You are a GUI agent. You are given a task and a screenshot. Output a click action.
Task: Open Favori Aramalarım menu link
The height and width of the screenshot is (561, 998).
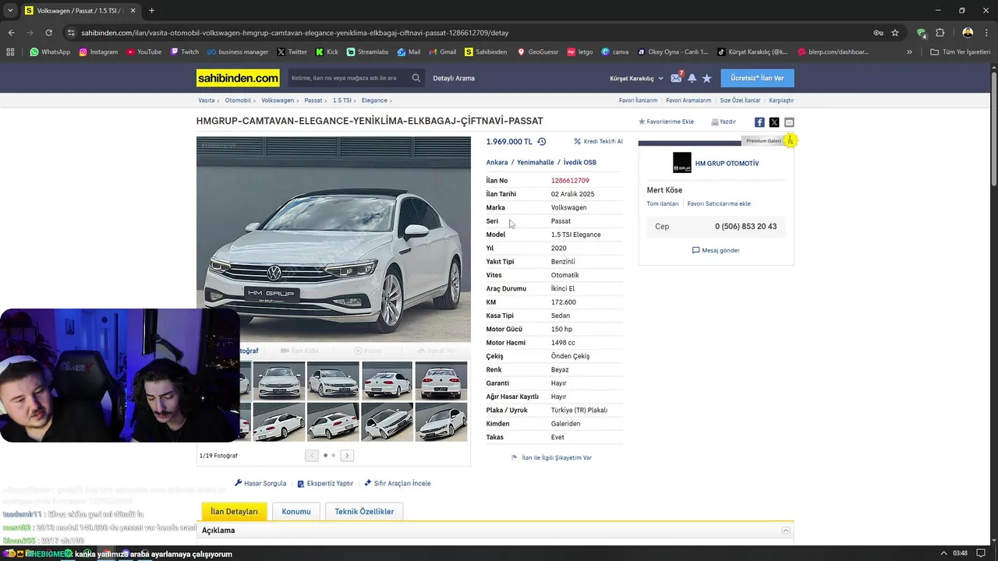(x=688, y=101)
